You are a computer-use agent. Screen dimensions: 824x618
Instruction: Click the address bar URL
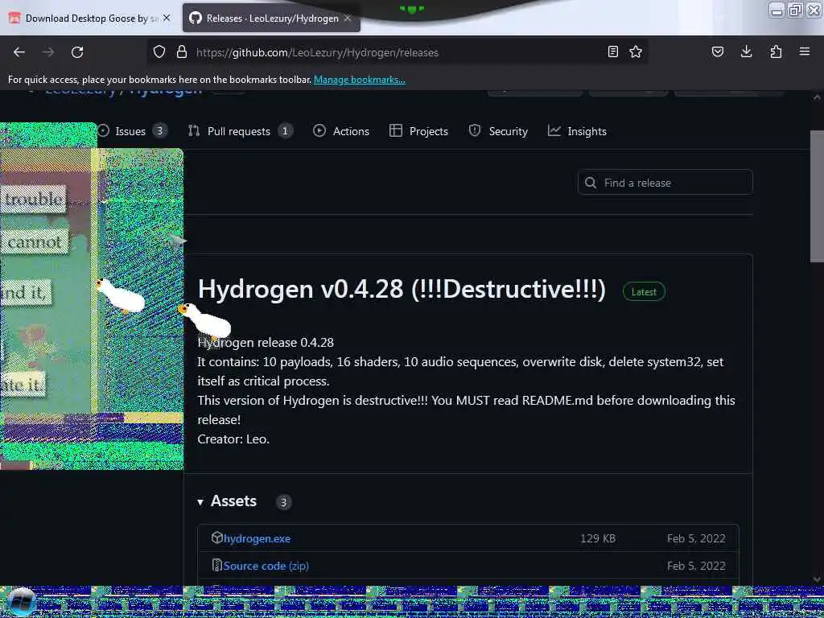[317, 52]
